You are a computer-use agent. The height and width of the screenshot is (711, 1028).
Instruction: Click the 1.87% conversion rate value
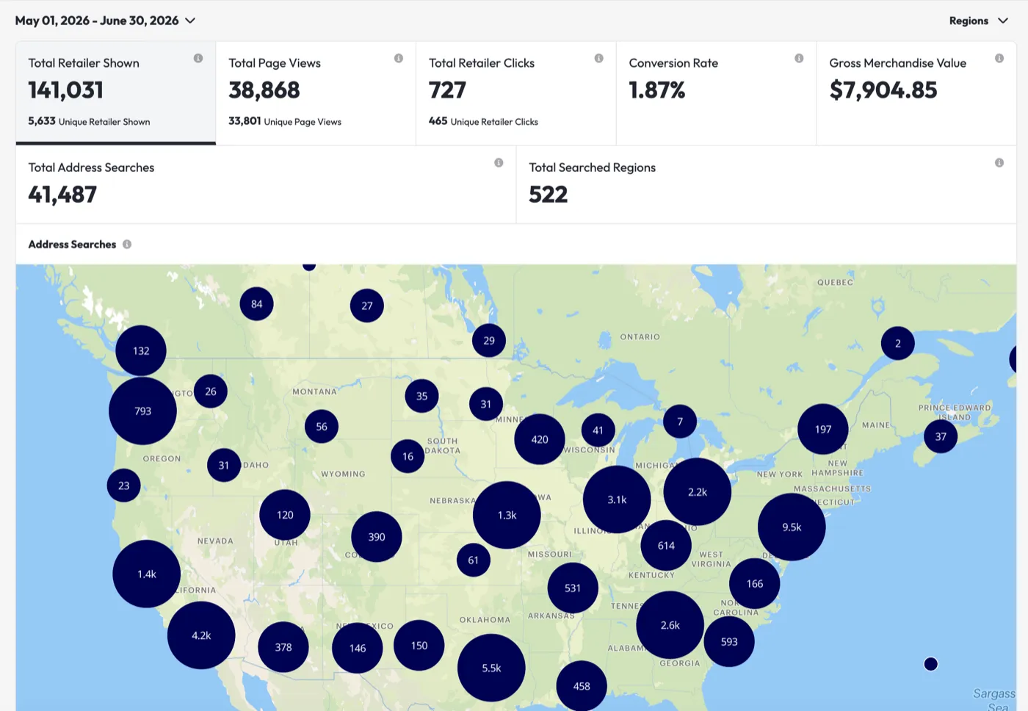[657, 90]
